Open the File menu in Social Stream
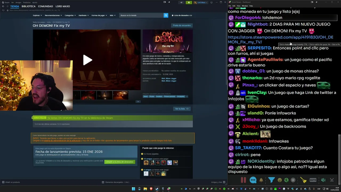The width and height of the screenshot is (341, 192). (x=230, y=6)
